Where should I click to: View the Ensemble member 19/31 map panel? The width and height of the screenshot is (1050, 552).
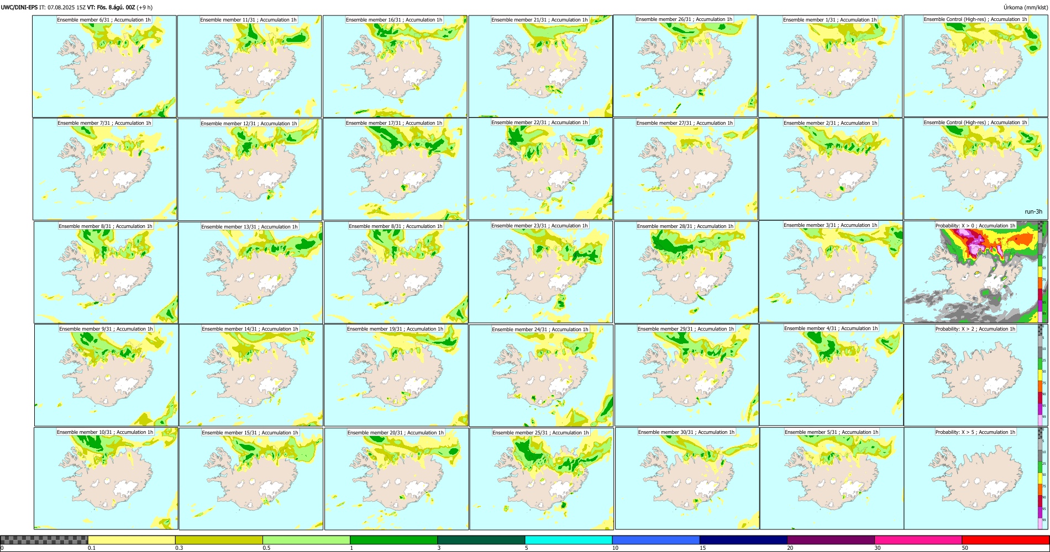click(x=396, y=375)
